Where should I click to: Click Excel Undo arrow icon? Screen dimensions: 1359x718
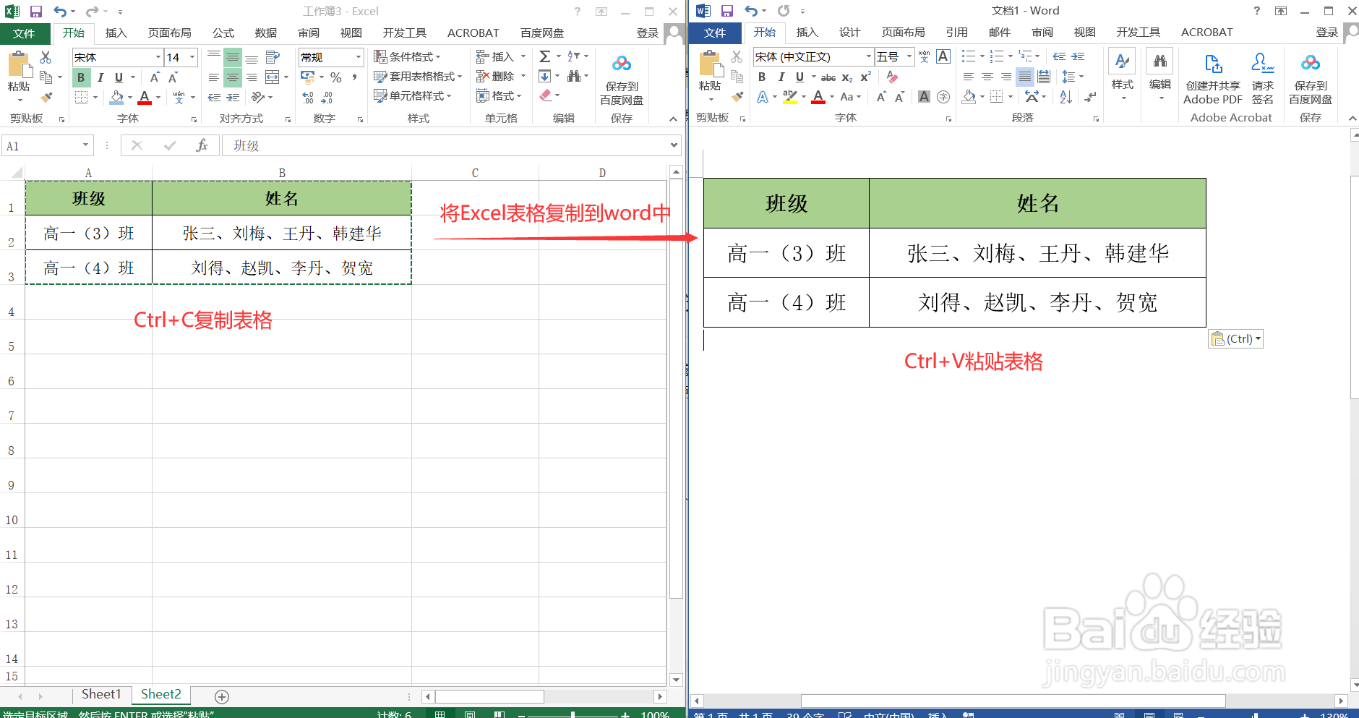tap(60, 12)
